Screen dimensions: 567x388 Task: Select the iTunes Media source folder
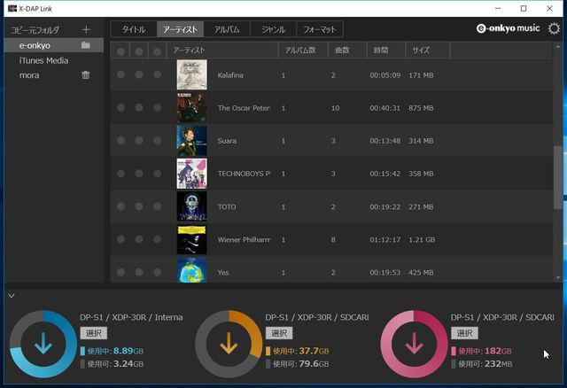coord(54,60)
